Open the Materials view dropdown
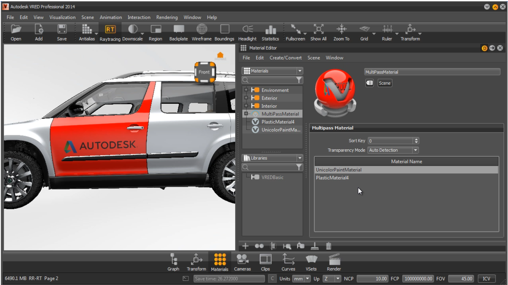This screenshot has height=285, width=508. point(272,71)
